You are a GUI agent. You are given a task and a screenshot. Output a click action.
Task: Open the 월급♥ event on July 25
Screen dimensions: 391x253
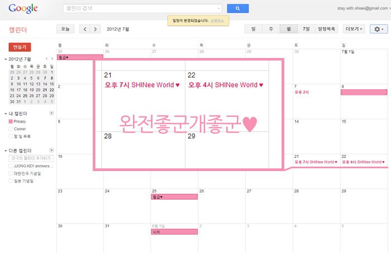174,197
